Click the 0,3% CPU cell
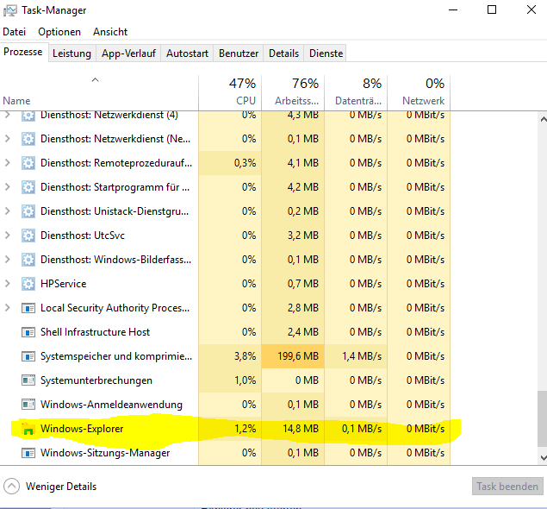Image resolution: width=547 pixels, height=509 pixels. [x=230, y=163]
